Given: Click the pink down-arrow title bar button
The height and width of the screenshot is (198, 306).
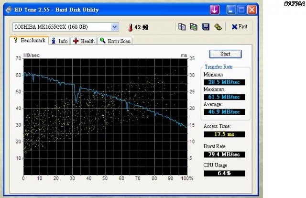Looking at the screenshot, I should 215,10.
